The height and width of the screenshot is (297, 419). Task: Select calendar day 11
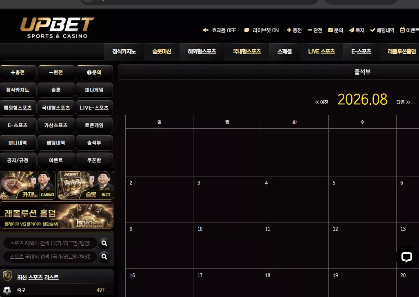click(295, 246)
